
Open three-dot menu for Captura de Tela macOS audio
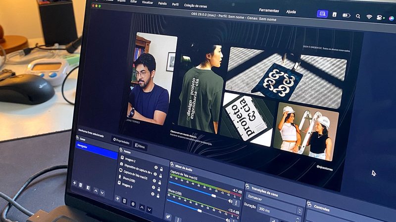(x=237, y=203)
